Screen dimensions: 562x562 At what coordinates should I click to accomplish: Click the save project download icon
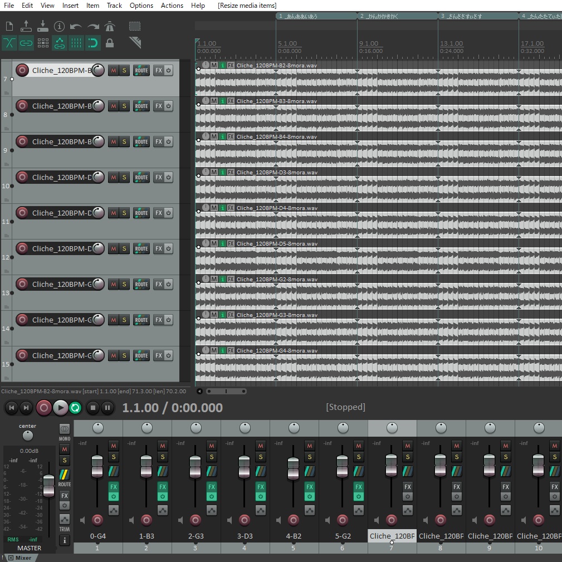pyautogui.click(x=43, y=26)
